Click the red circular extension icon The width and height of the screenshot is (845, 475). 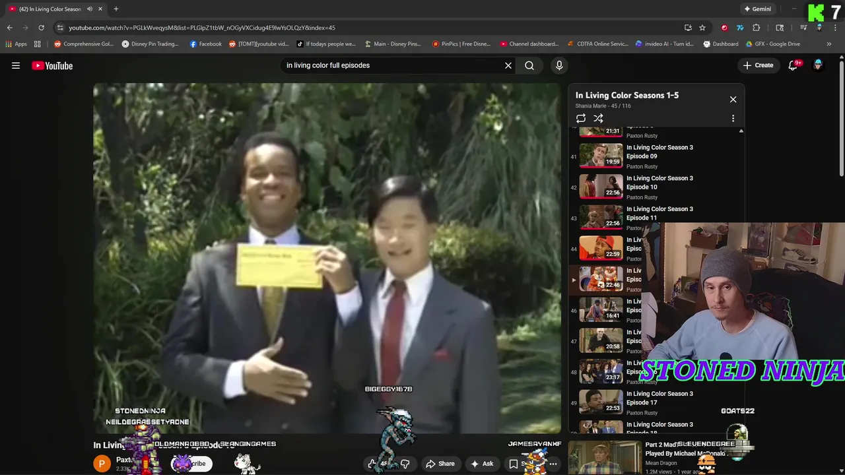pos(724,28)
